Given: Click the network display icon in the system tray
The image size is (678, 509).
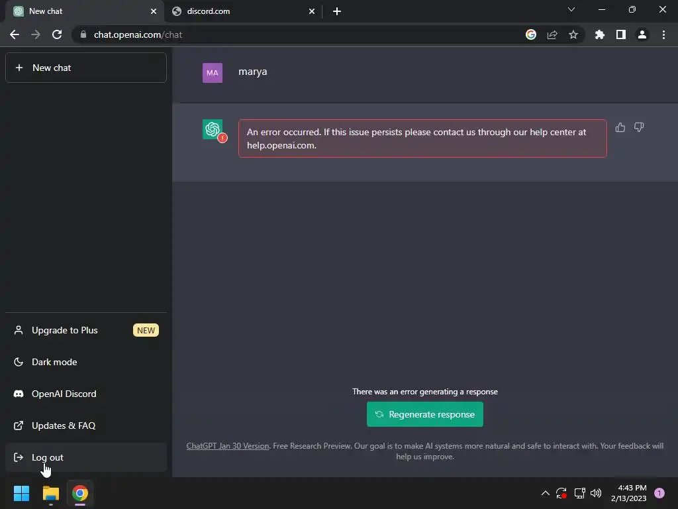Looking at the screenshot, I should point(579,493).
